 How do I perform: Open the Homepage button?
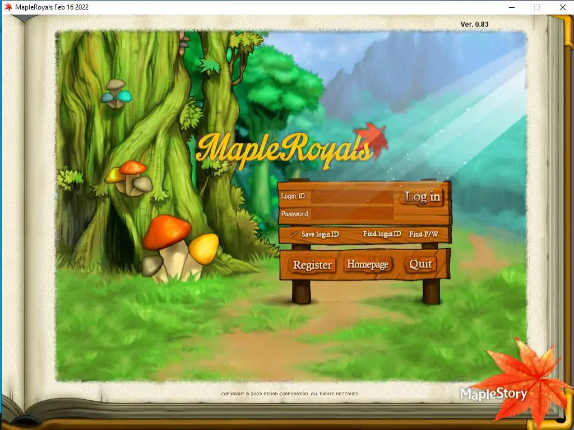[x=368, y=264]
